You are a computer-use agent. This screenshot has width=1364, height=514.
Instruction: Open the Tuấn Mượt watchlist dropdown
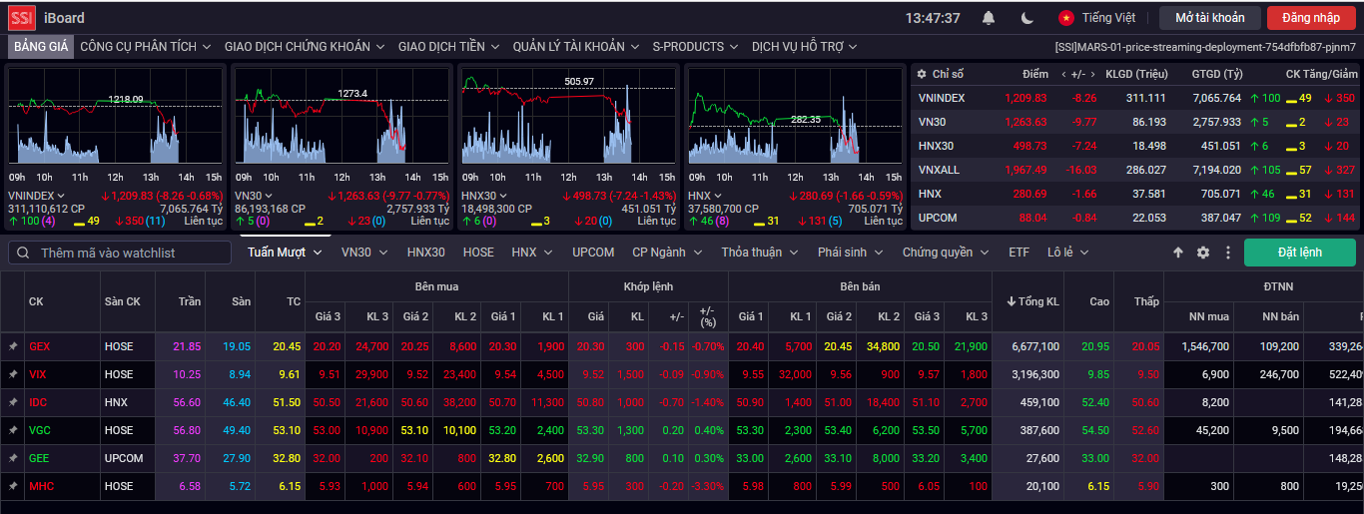[x=286, y=253]
